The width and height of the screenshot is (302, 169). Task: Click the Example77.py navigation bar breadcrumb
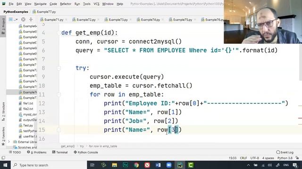click(44, 12)
